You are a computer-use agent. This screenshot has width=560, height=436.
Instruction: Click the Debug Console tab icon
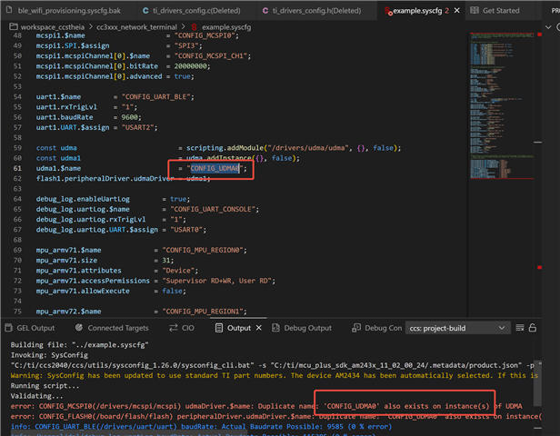[356, 328]
